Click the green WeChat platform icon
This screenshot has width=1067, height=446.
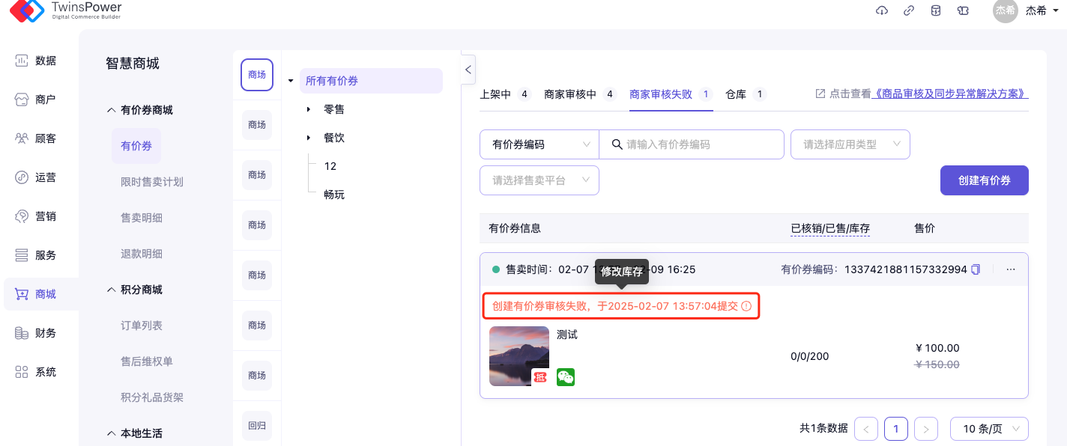coord(566,377)
